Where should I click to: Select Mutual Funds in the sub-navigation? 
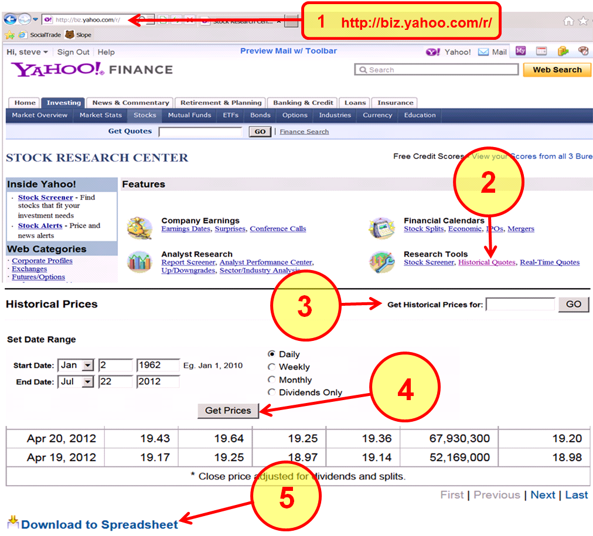(189, 115)
